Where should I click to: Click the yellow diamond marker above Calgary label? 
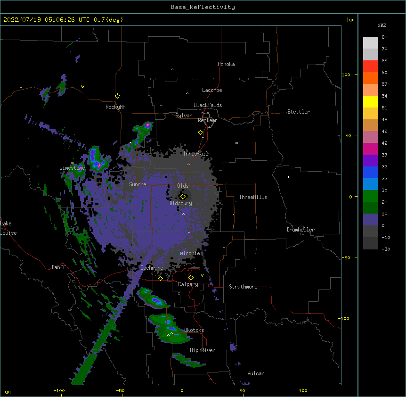[x=191, y=278]
